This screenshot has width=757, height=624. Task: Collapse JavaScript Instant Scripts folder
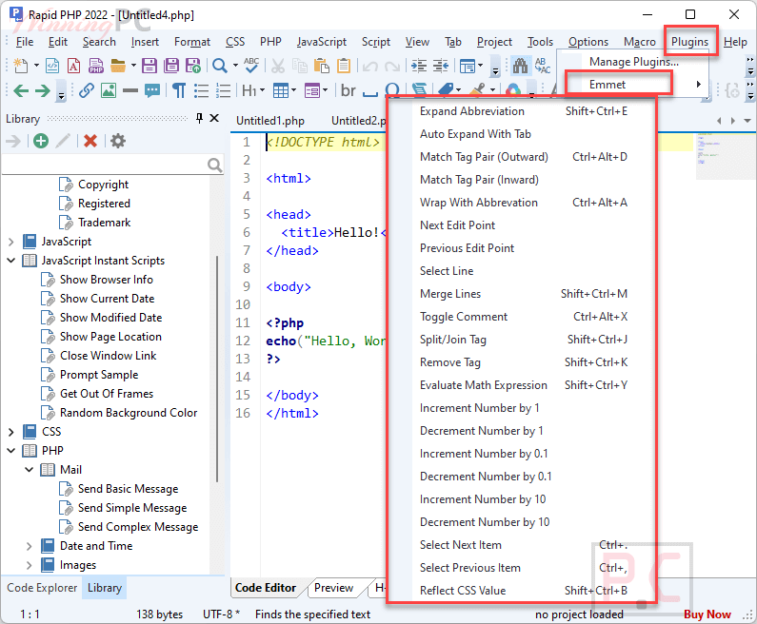(11, 261)
